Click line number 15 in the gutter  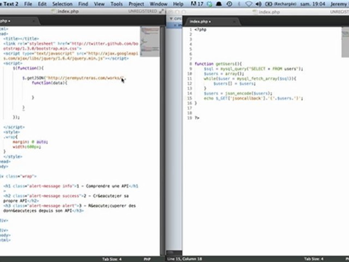(189, 98)
